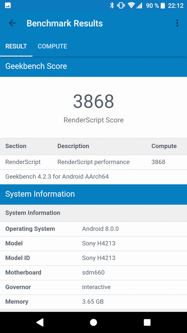This screenshot has width=187, height=333.
Task: Tap the image notification icon
Action: (x=8, y=6)
